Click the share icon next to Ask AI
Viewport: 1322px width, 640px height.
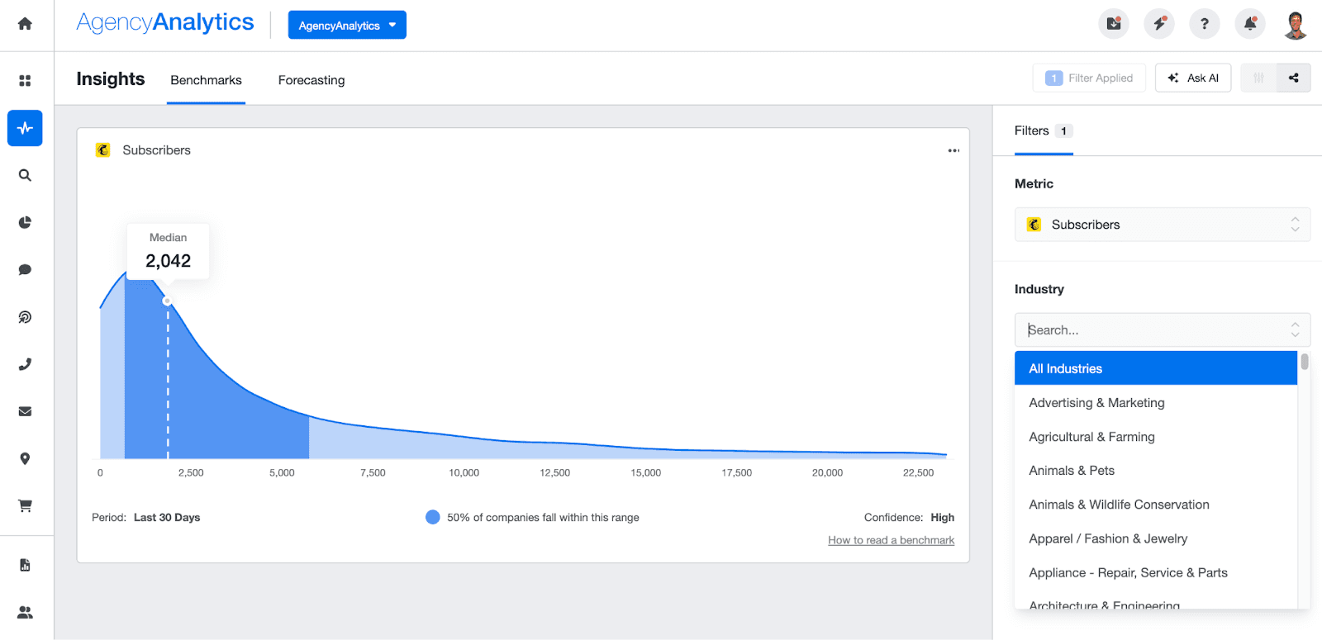[1293, 78]
